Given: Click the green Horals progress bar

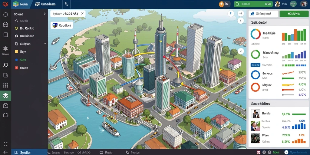Looking at the screenshot, I should [299, 114].
